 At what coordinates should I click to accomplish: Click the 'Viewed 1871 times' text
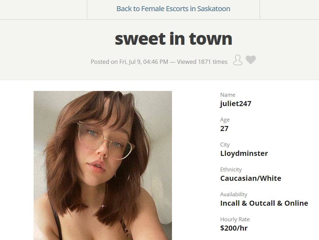[x=202, y=62]
